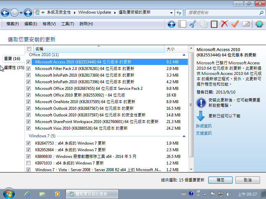Select Office 2010 更新 KB2553092 row
Screen dimensions: 266x199
click(110, 95)
